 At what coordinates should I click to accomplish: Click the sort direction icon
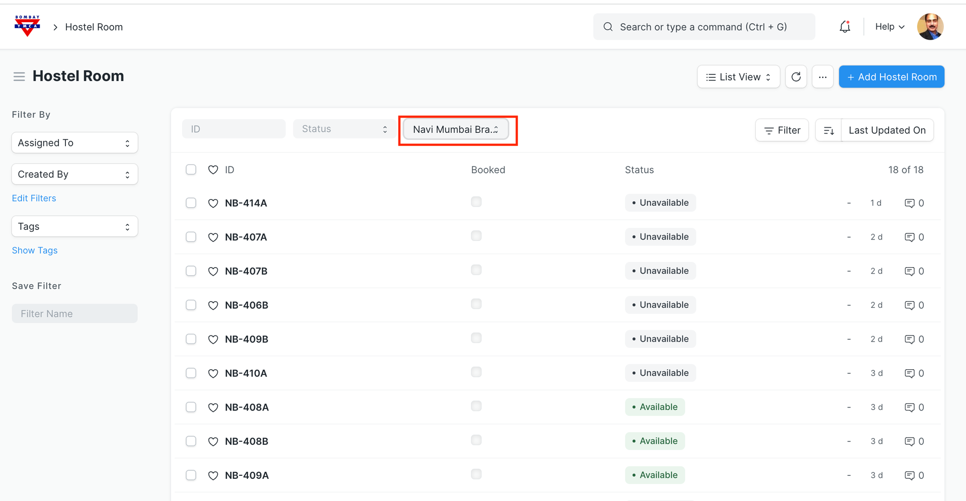tap(829, 131)
